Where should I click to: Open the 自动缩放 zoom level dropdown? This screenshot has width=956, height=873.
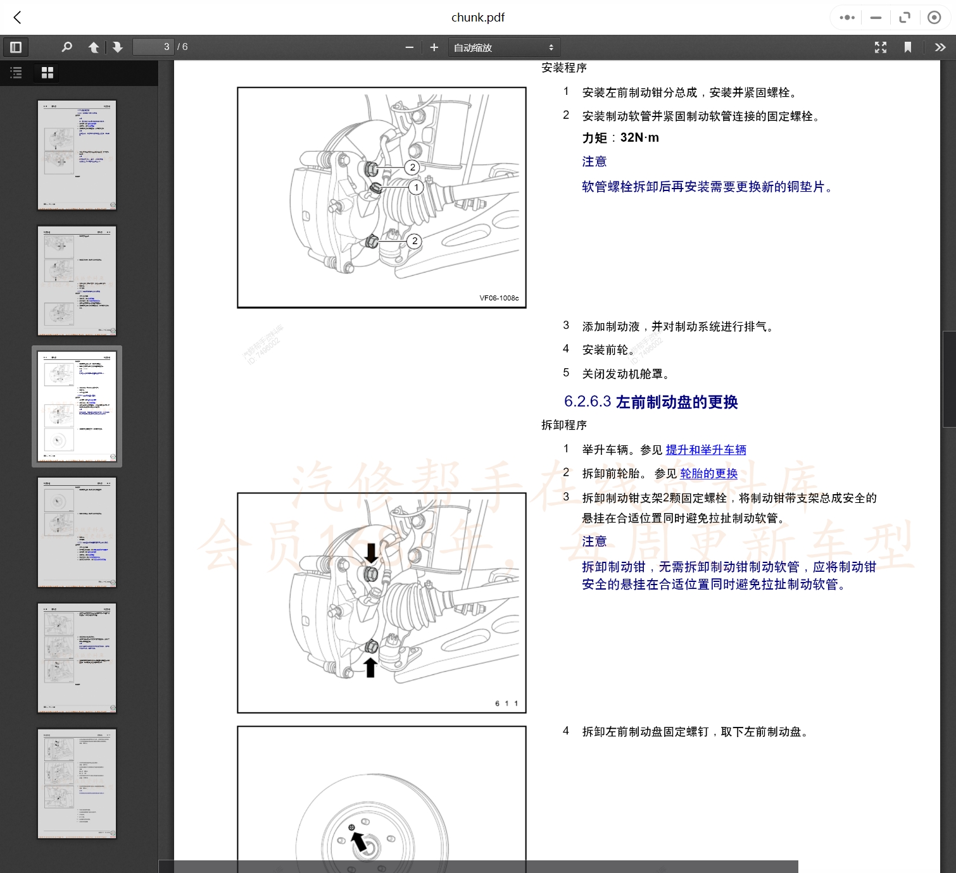(x=503, y=47)
